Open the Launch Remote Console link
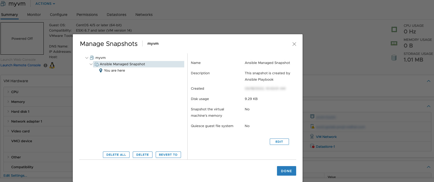434x182 pixels. (21, 65)
